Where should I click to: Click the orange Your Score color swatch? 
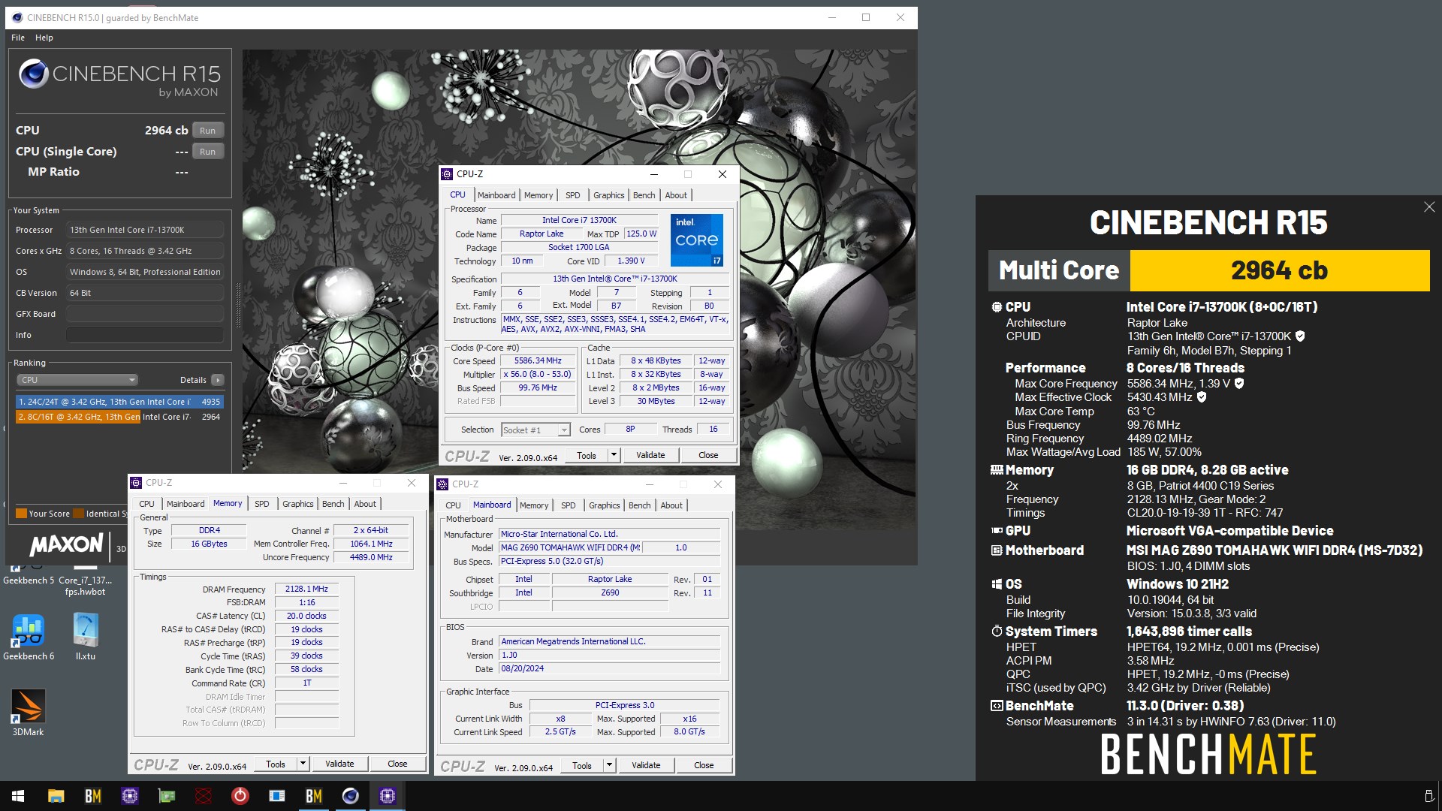click(21, 514)
